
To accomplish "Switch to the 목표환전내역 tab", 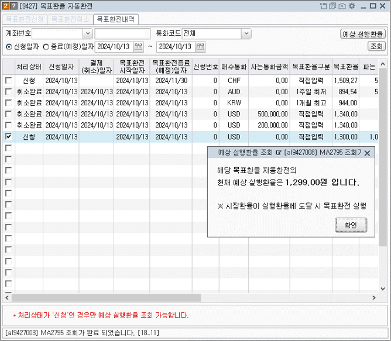I will pos(115,19).
